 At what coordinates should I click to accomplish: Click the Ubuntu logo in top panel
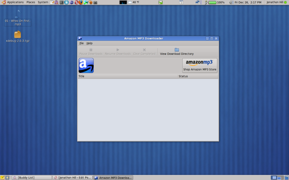(4, 2)
